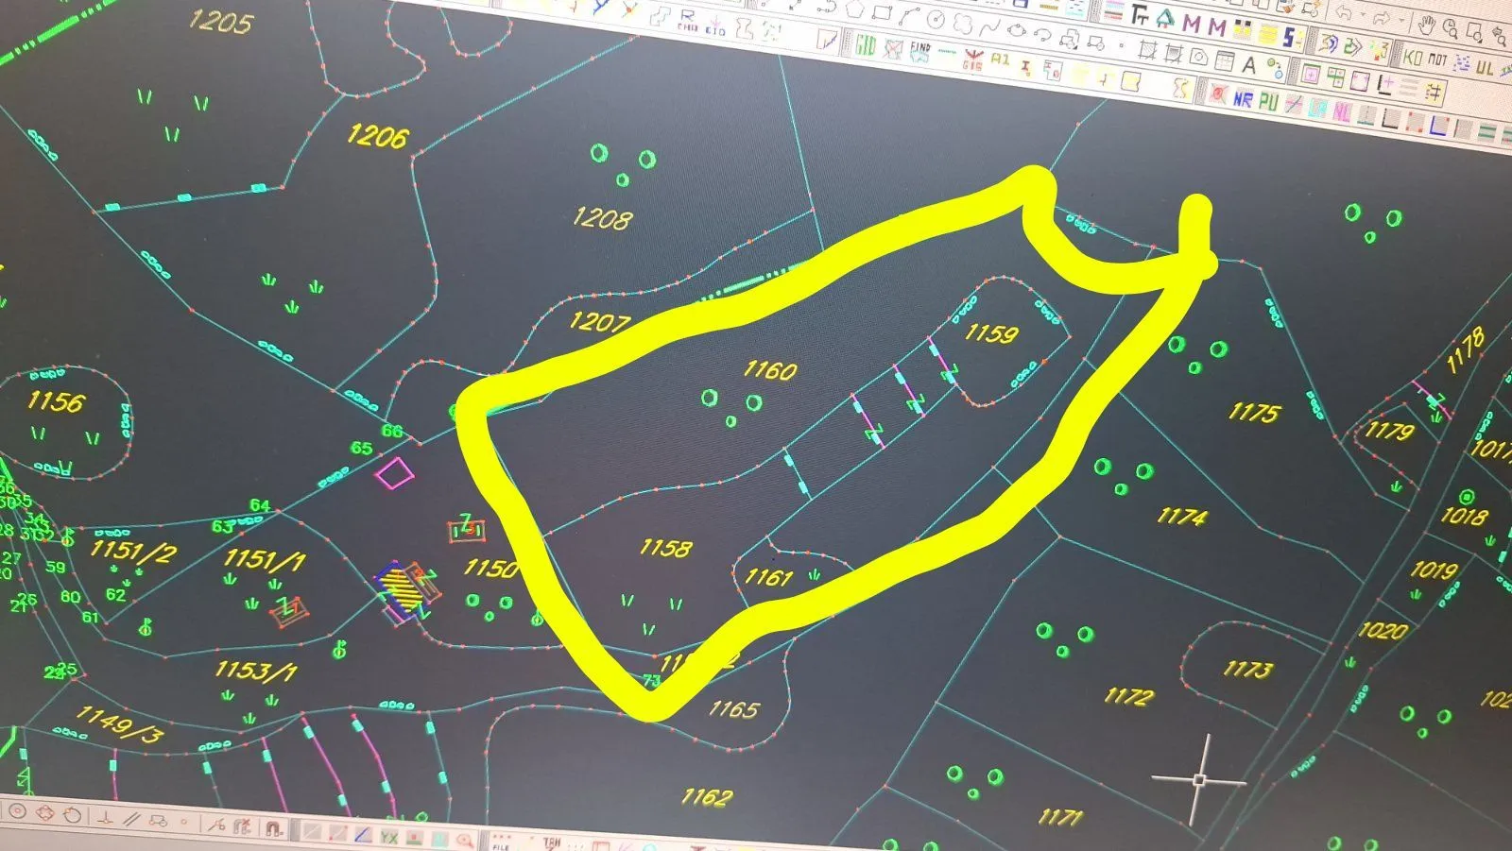Click the parallel lines icon in bottom toolbar
Screen dimensions: 1512x851
pyautogui.click(x=131, y=818)
